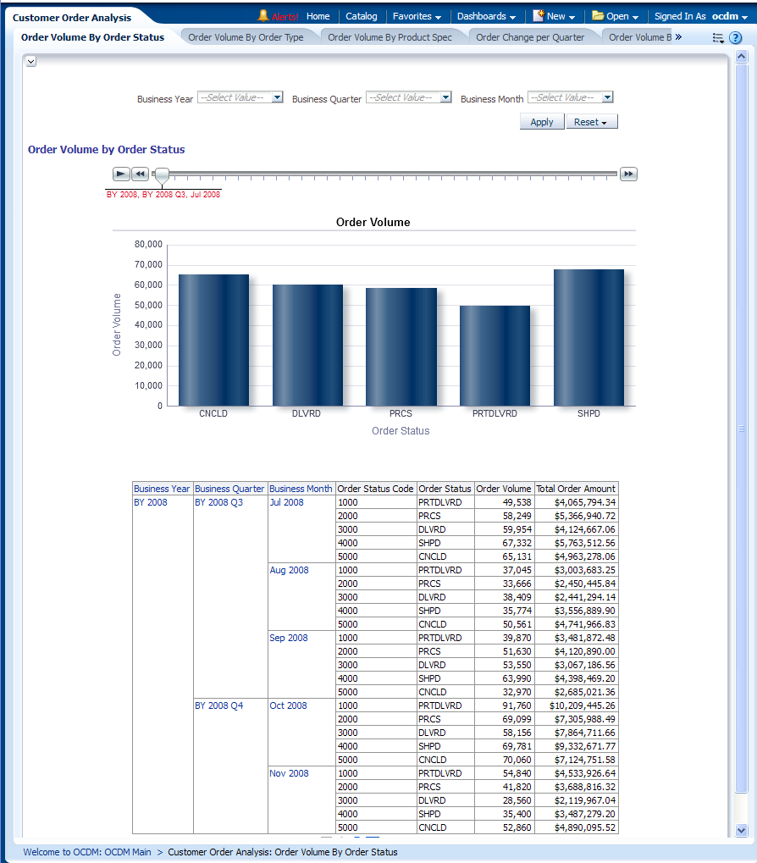Click the SHPD bar in the chart
Image resolution: width=757 pixels, height=863 pixels.
point(588,337)
